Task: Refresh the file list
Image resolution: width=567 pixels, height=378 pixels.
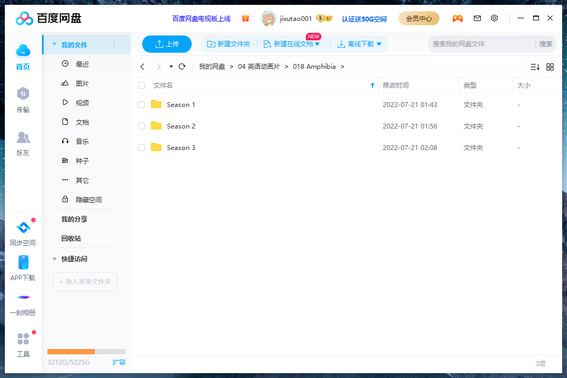Action: [182, 67]
